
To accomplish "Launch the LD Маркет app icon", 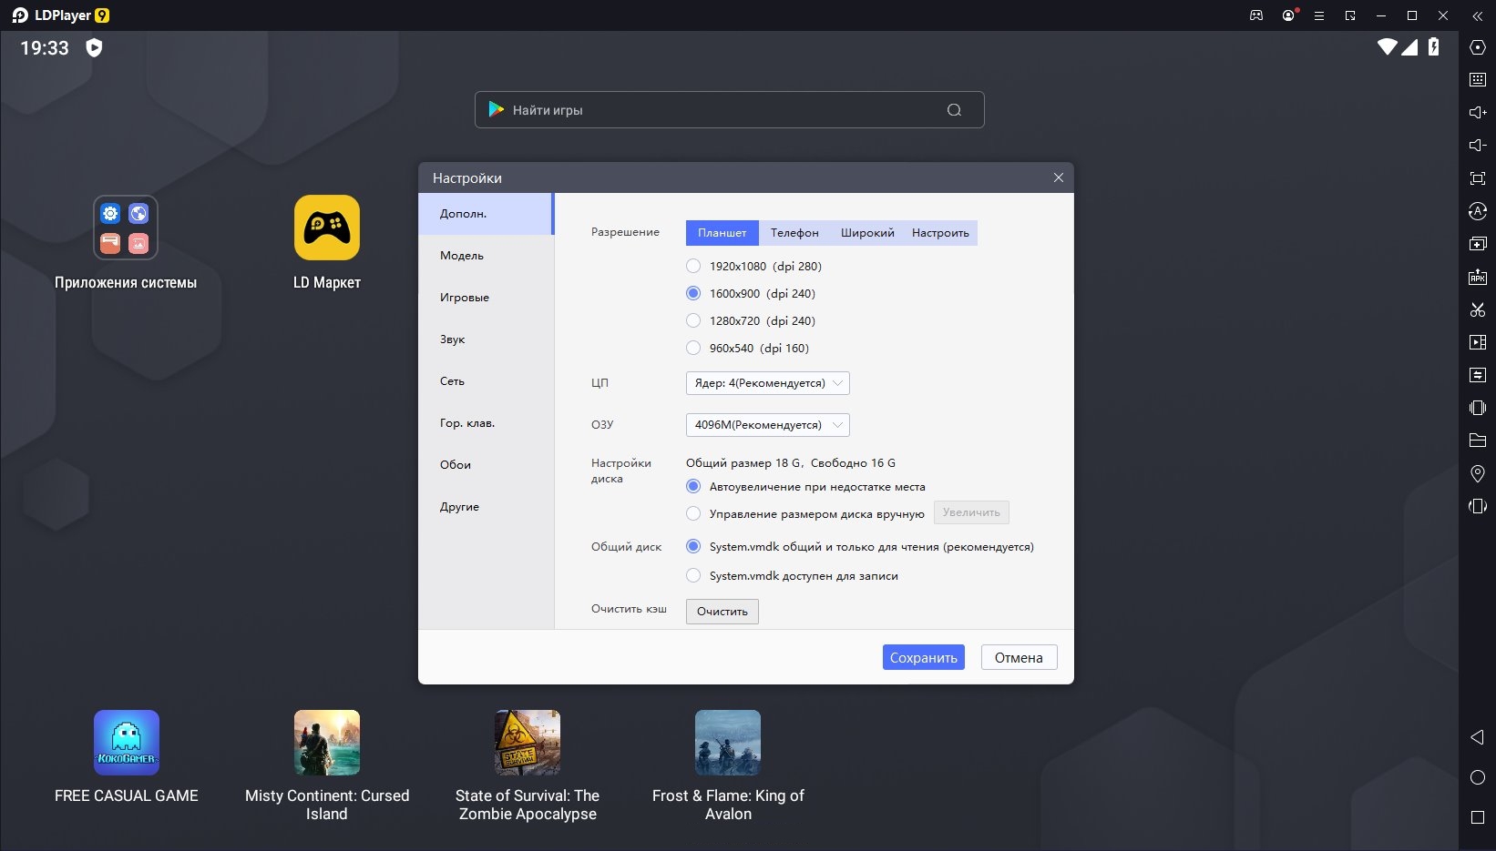I will click(x=326, y=228).
